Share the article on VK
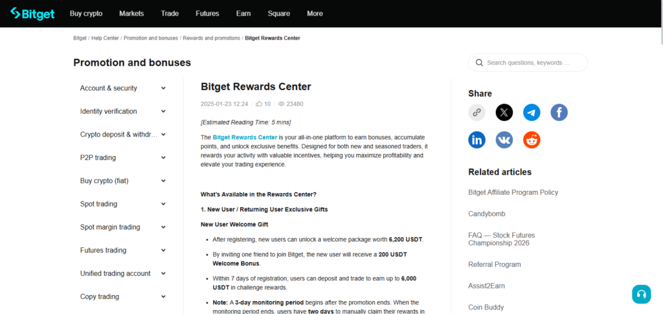The height and width of the screenshot is (314, 663). [504, 140]
